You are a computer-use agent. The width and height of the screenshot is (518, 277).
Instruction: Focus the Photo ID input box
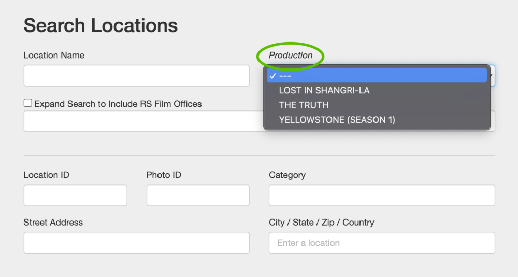click(198, 196)
